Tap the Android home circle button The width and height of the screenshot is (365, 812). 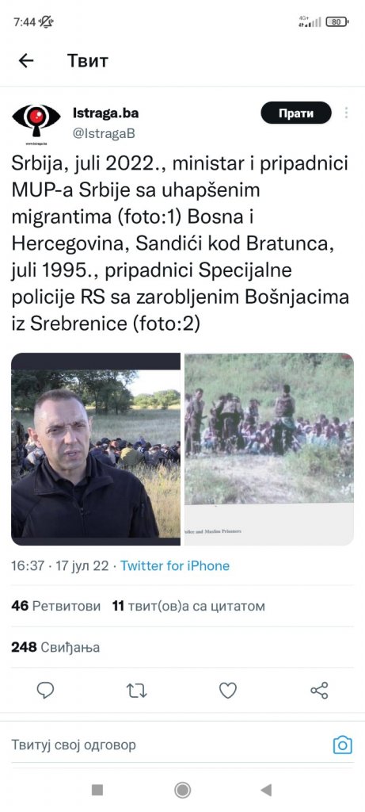[182, 790]
